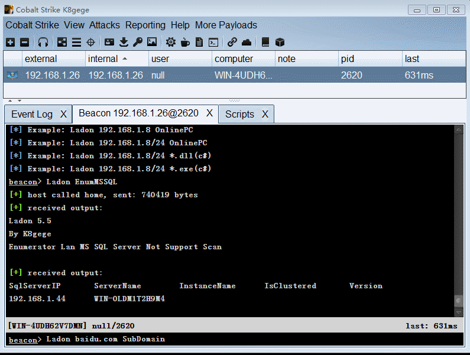Click the WIN-OLDM1T2H9M4 server name

[x=129, y=299]
